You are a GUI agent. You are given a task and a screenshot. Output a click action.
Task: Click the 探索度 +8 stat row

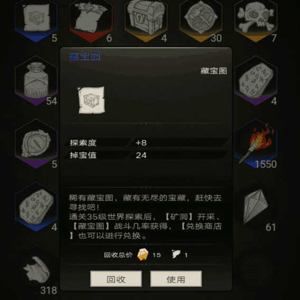(x=147, y=143)
